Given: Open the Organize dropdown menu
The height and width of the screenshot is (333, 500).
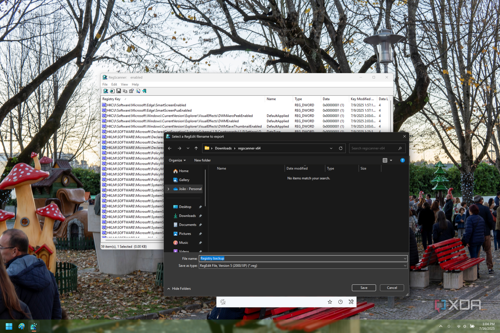Looking at the screenshot, I should [177, 160].
